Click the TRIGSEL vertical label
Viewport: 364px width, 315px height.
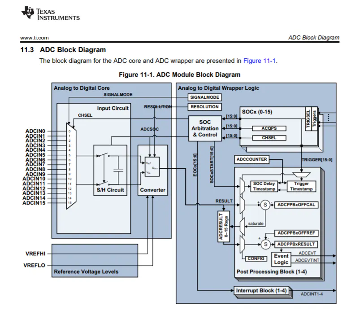(308, 119)
